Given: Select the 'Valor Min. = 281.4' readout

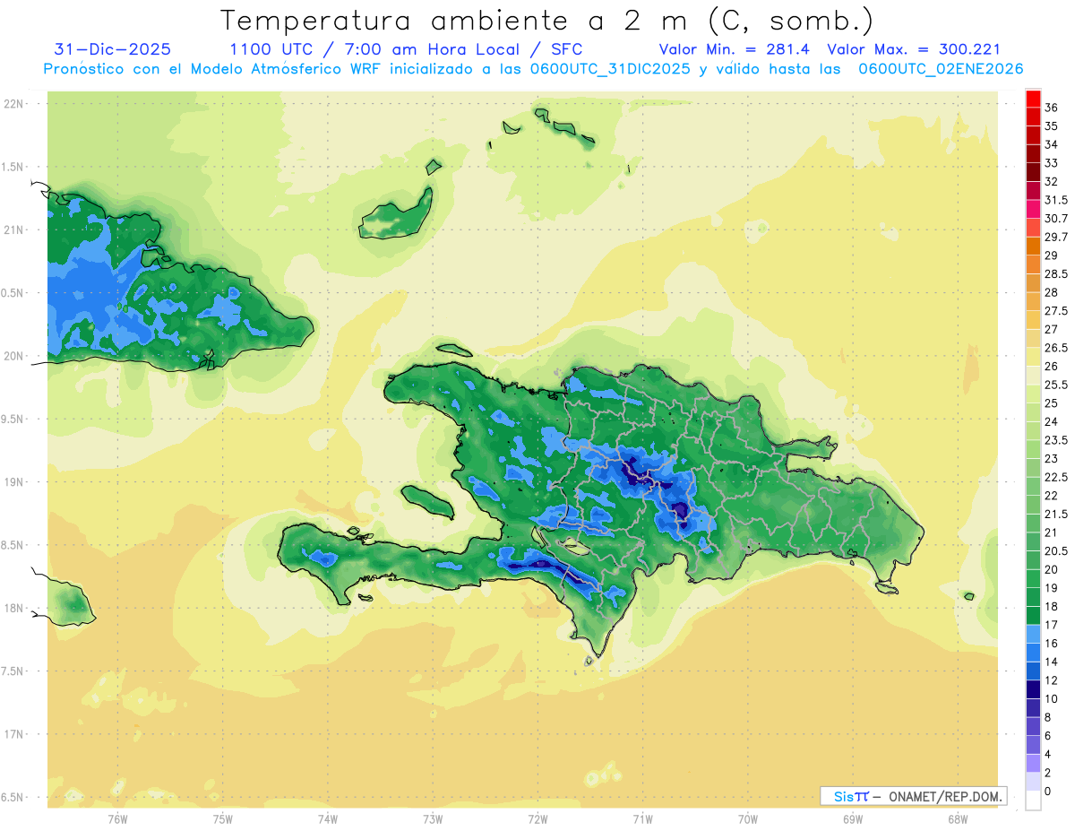Looking at the screenshot, I should tap(734, 49).
